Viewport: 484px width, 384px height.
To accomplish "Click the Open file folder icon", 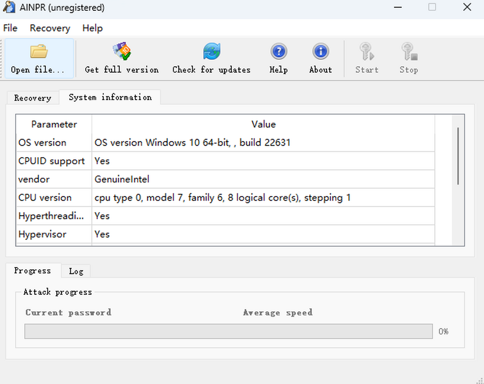I will point(39,52).
